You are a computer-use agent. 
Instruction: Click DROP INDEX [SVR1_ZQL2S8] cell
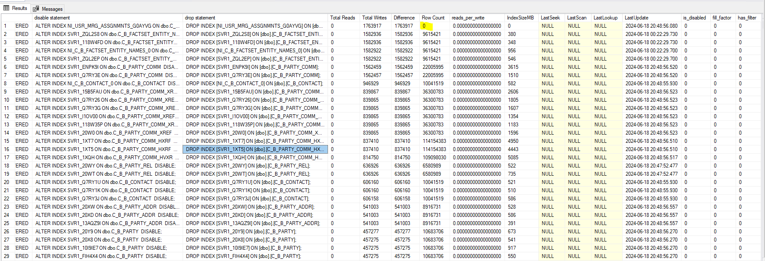coord(255,34)
